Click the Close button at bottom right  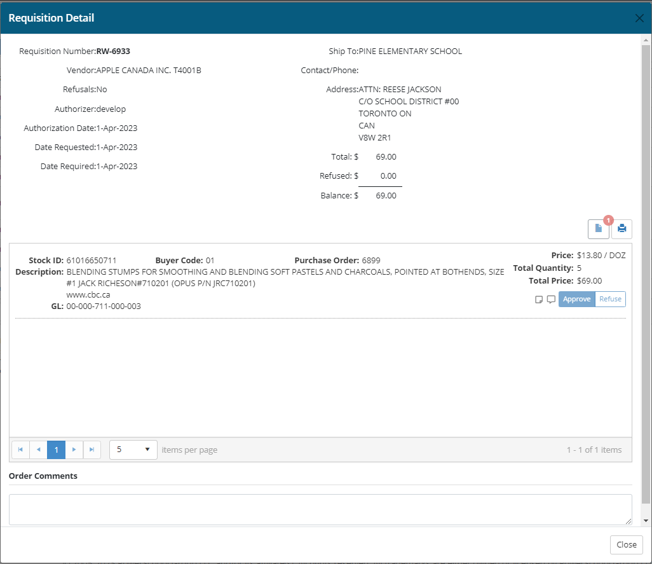pos(626,545)
